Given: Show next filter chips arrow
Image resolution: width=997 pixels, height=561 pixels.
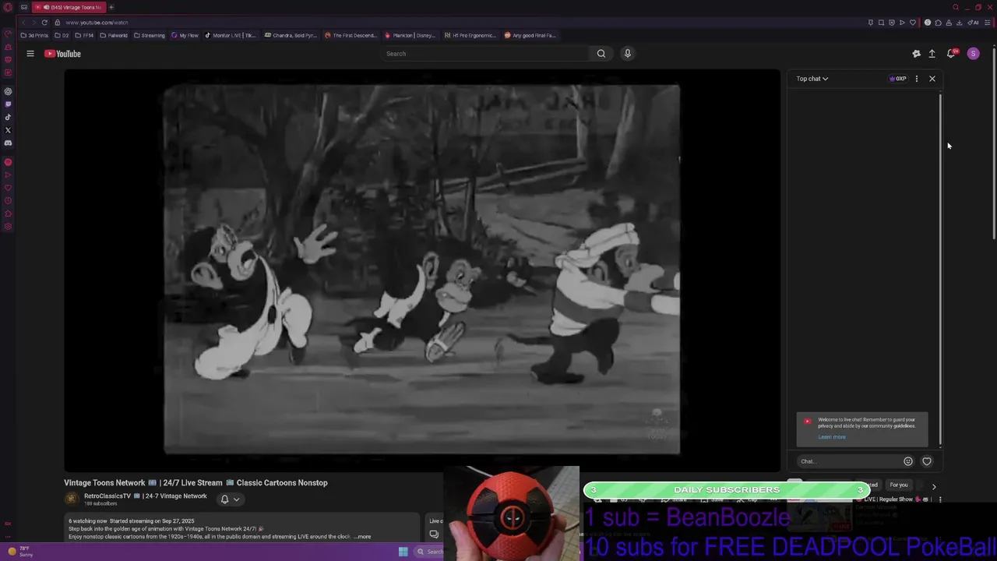Looking at the screenshot, I should point(934,486).
